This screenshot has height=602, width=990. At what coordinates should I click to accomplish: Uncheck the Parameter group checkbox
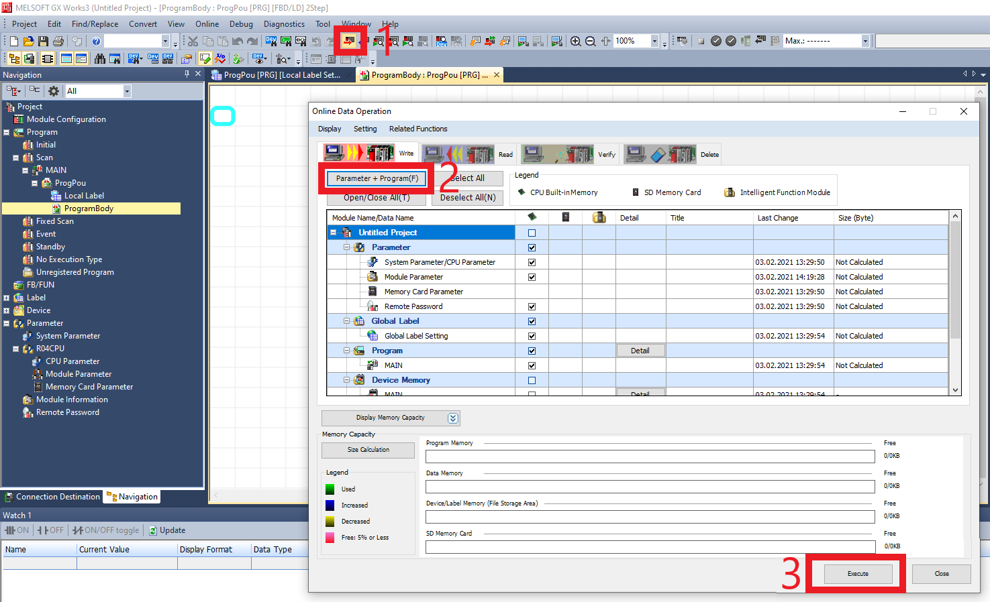[x=532, y=247]
